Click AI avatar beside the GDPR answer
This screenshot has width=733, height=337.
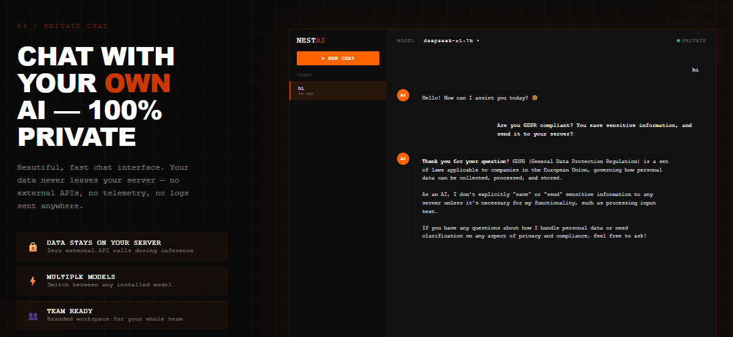[x=403, y=159]
